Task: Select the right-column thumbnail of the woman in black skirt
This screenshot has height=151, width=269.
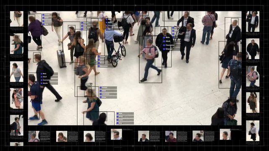Action: (253, 131)
